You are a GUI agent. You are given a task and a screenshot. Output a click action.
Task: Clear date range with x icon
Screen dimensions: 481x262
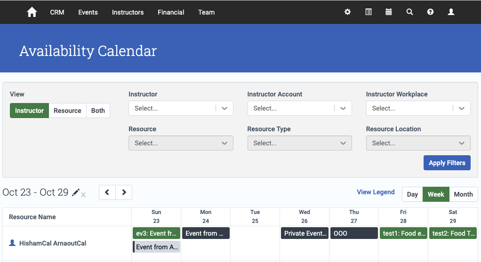[x=83, y=194]
